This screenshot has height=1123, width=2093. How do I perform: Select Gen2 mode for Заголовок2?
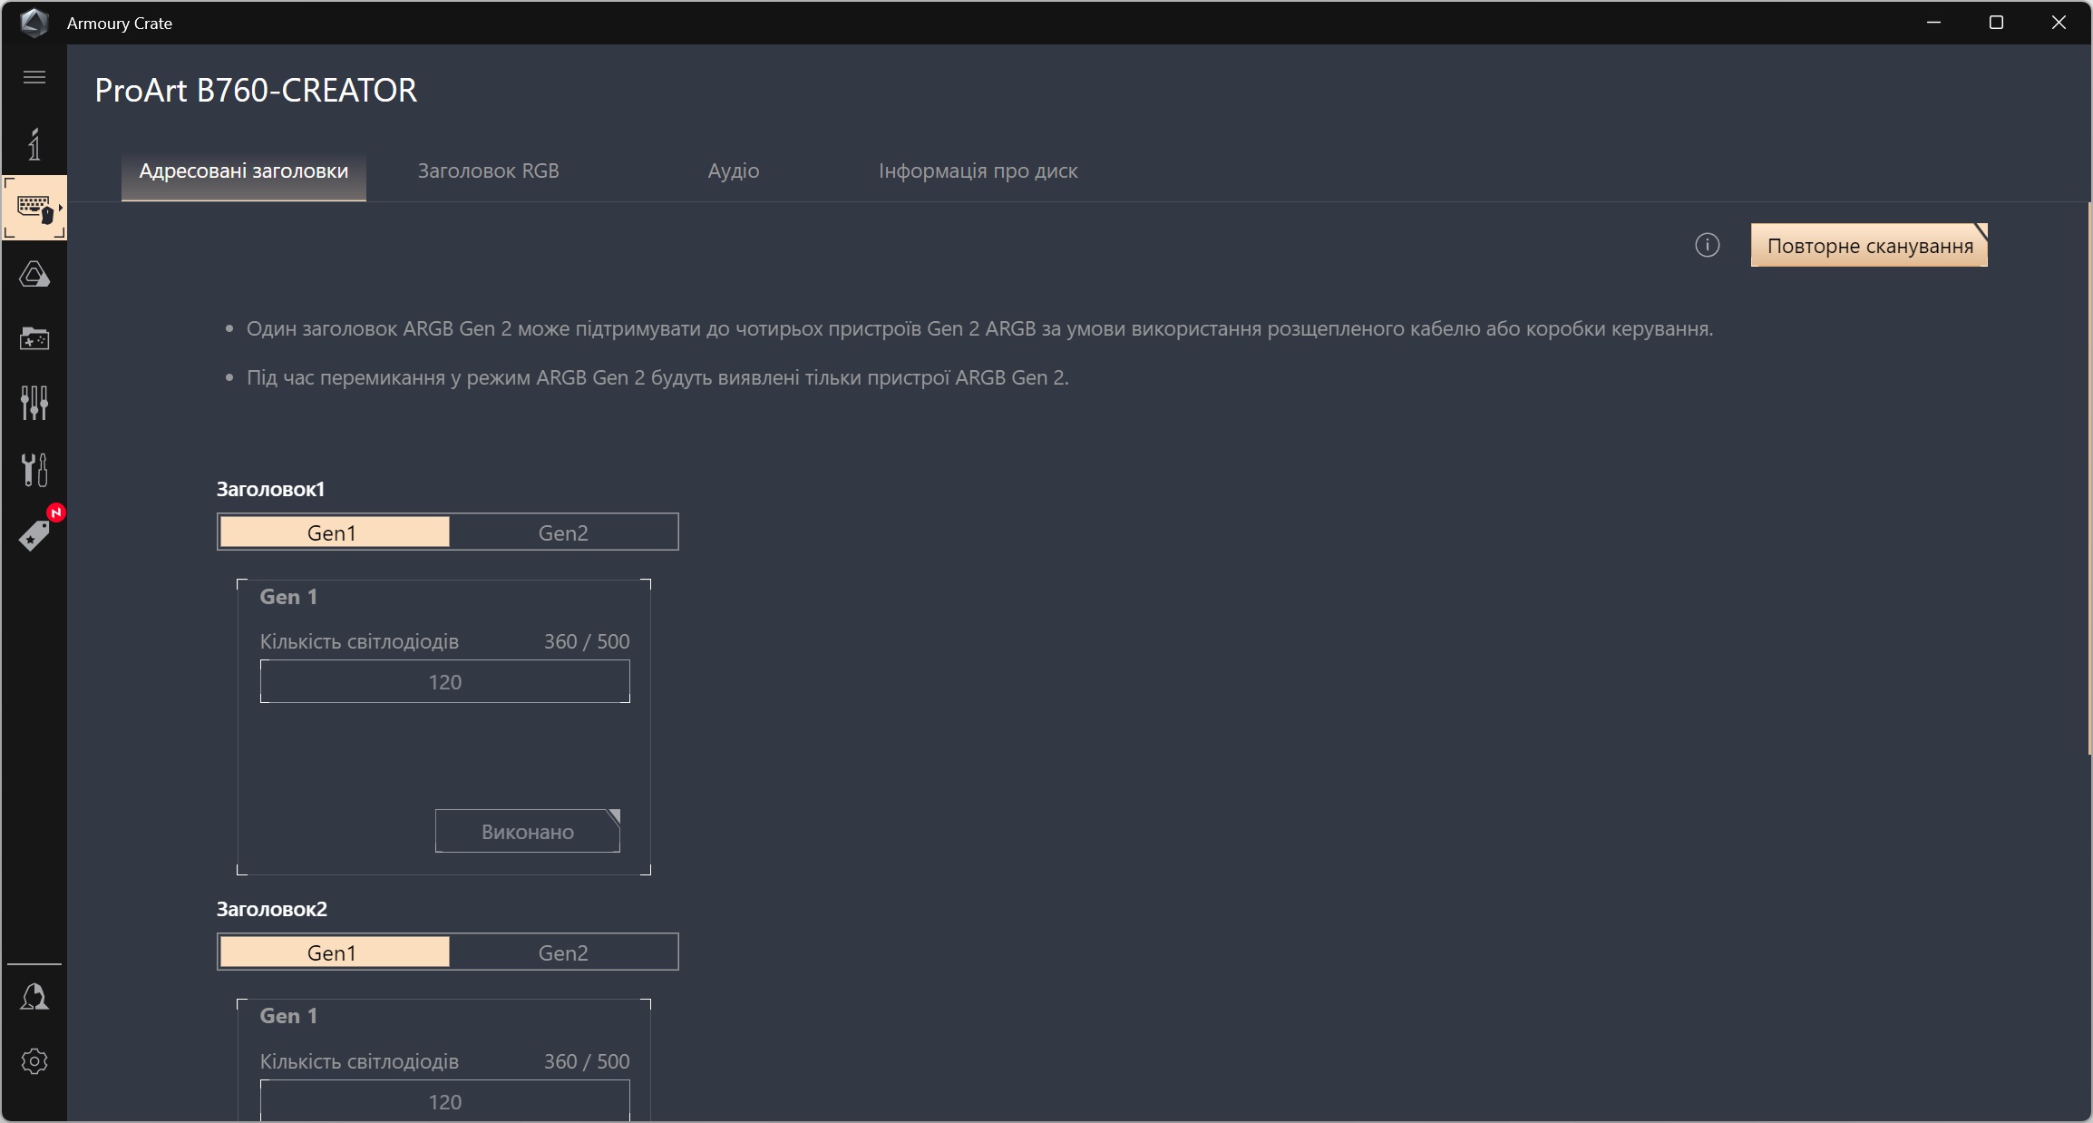pyautogui.click(x=563, y=952)
